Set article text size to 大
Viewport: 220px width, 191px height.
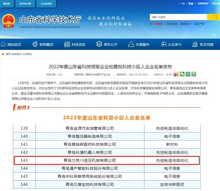(x=167, y=75)
